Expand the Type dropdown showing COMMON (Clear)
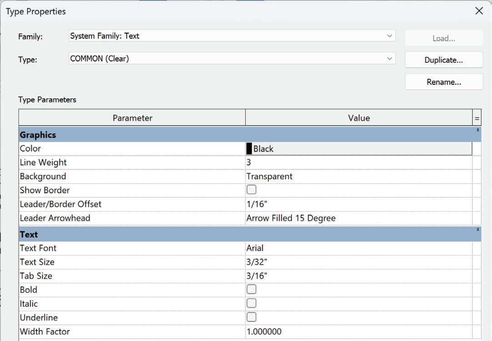This screenshot has width=492, height=341. click(389, 59)
